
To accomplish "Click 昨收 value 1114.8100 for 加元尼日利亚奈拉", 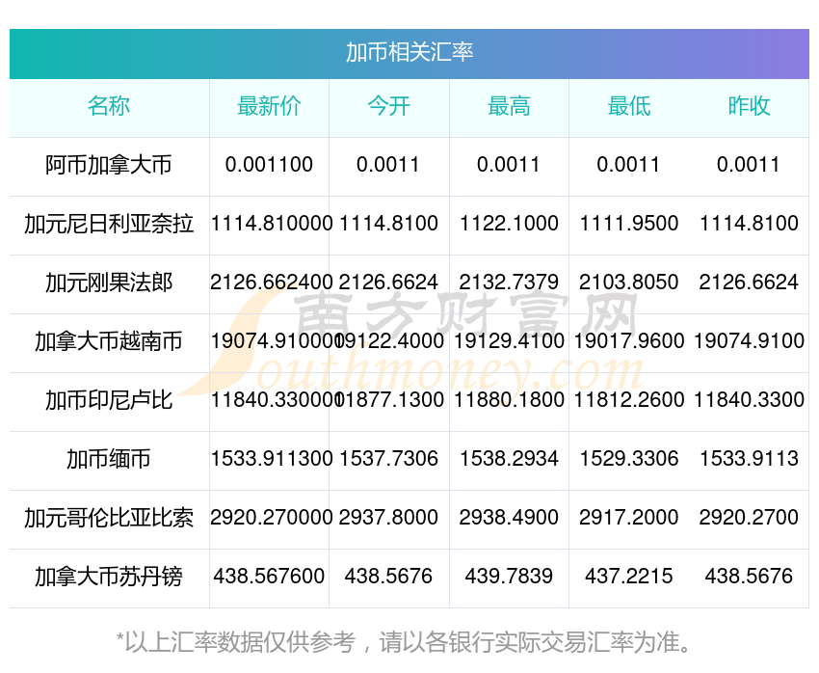I will 749,224.
